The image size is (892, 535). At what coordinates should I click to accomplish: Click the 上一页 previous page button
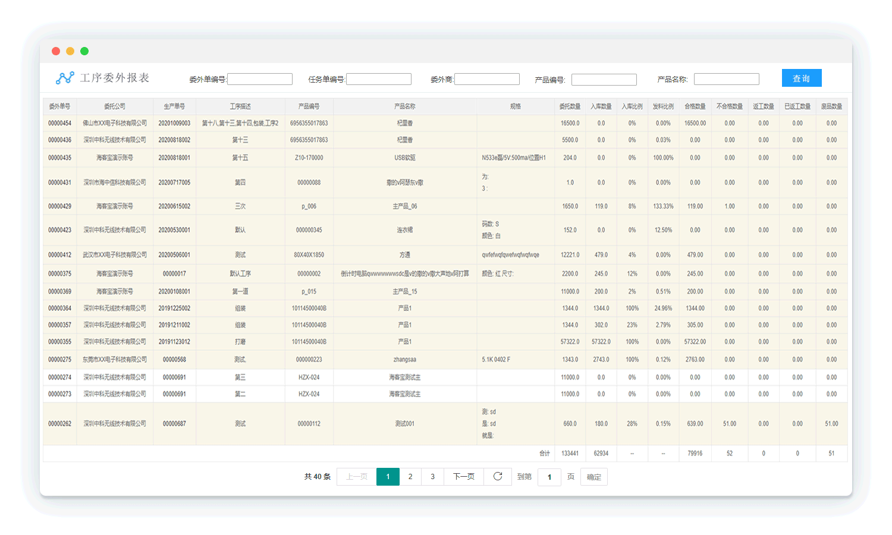tap(357, 477)
